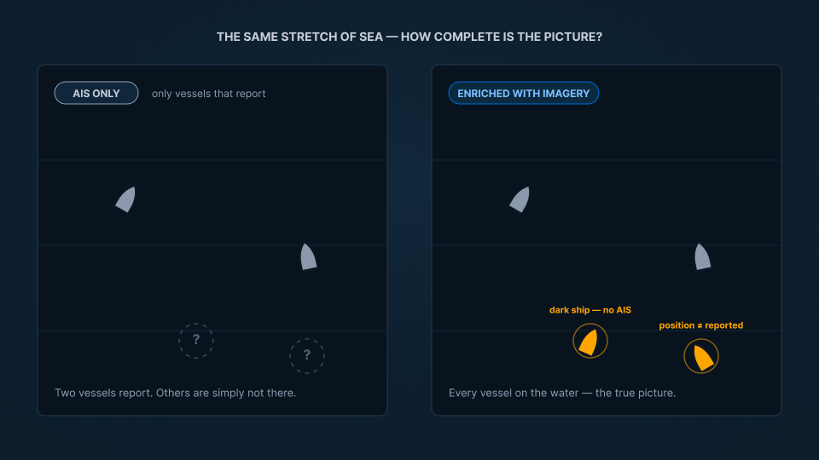Click the middle grid line in enriched panel
819x460 pixels.
607,245
